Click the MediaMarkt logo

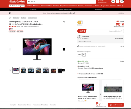17,1
